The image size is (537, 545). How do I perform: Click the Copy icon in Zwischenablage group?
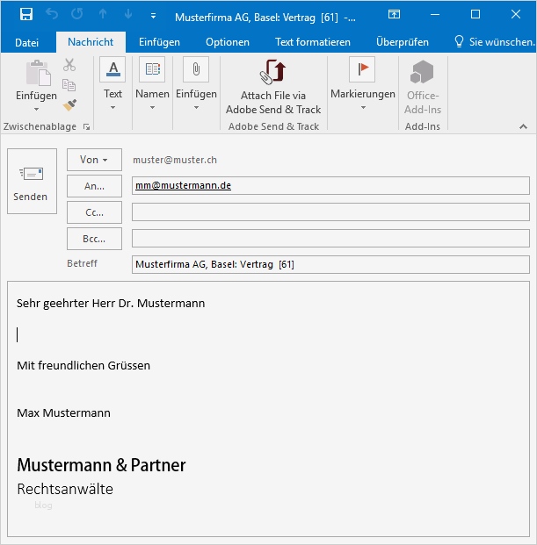69,85
